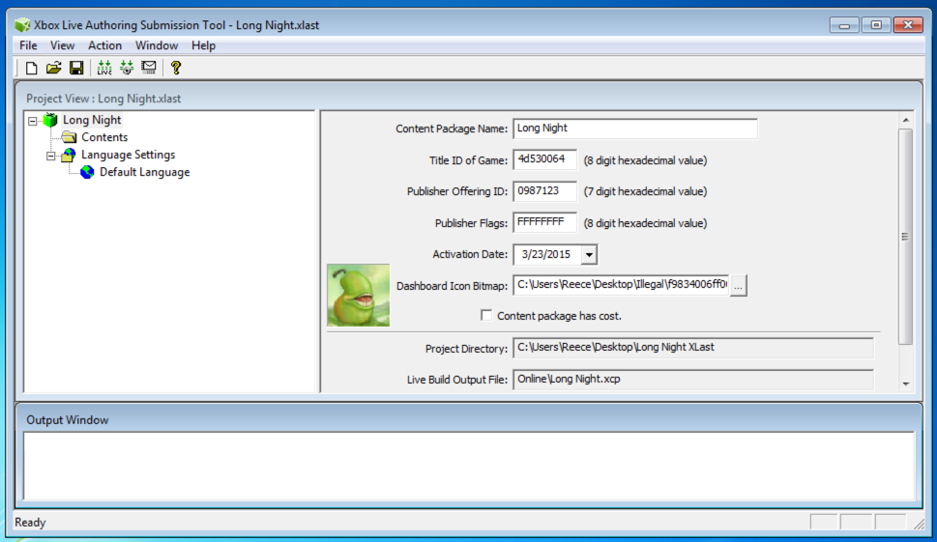Click inside the Output Window area
Screen dimensions: 937x542
[469, 466]
